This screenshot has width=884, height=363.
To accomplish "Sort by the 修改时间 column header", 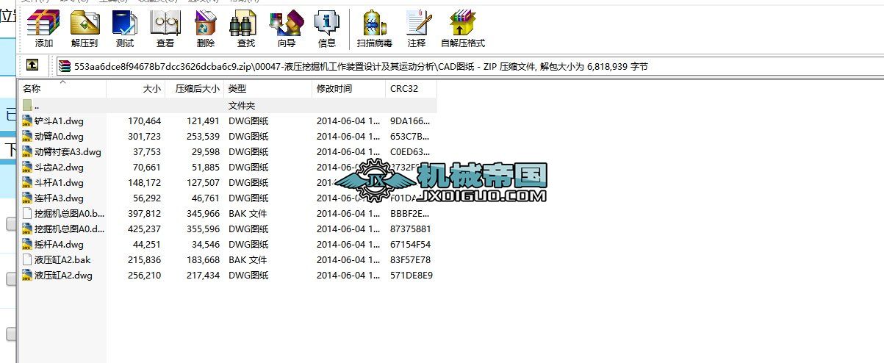I will coord(349,89).
